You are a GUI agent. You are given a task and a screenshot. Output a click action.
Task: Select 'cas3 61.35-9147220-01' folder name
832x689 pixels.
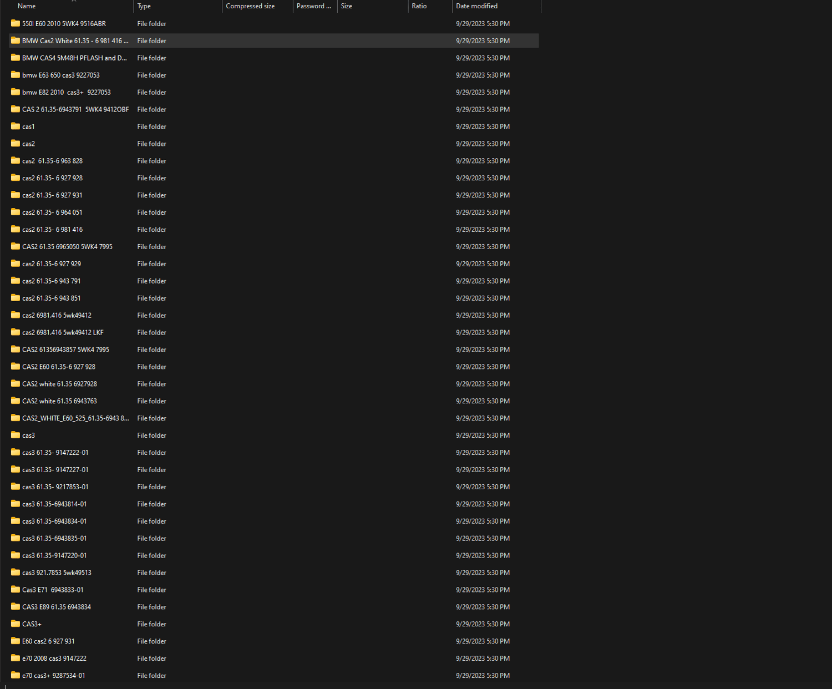click(54, 556)
